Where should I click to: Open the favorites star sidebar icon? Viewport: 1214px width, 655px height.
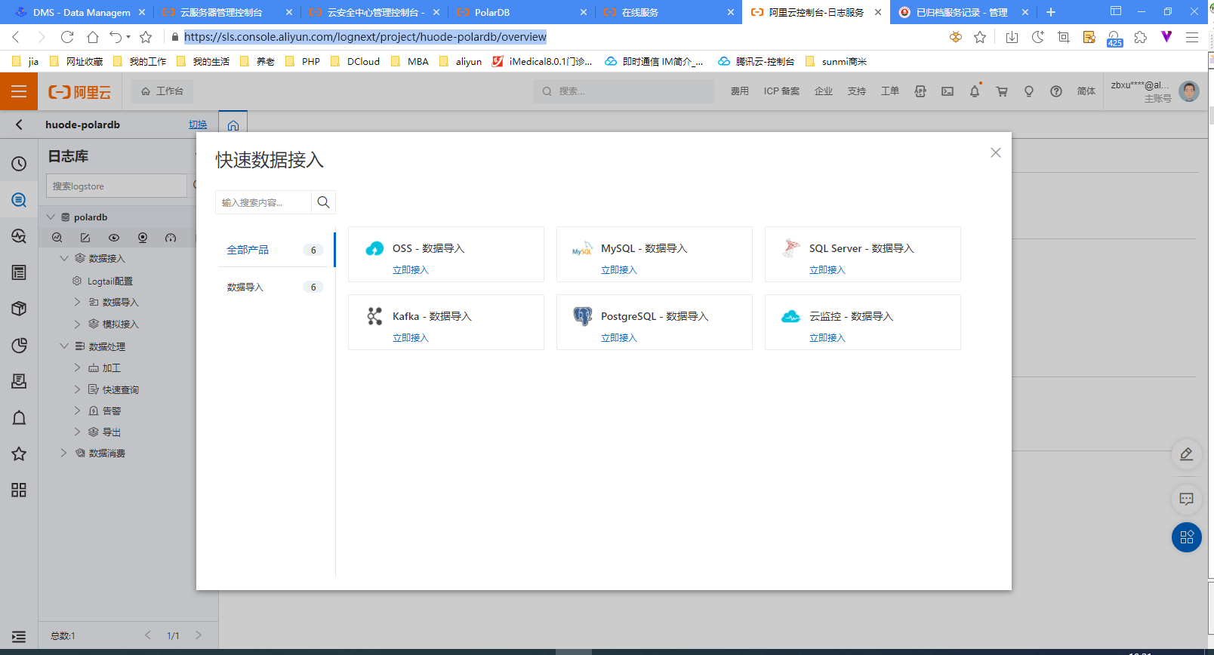click(x=19, y=454)
